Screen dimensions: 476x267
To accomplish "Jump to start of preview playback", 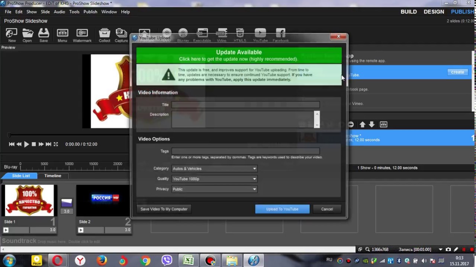I will (x=12, y=144).
